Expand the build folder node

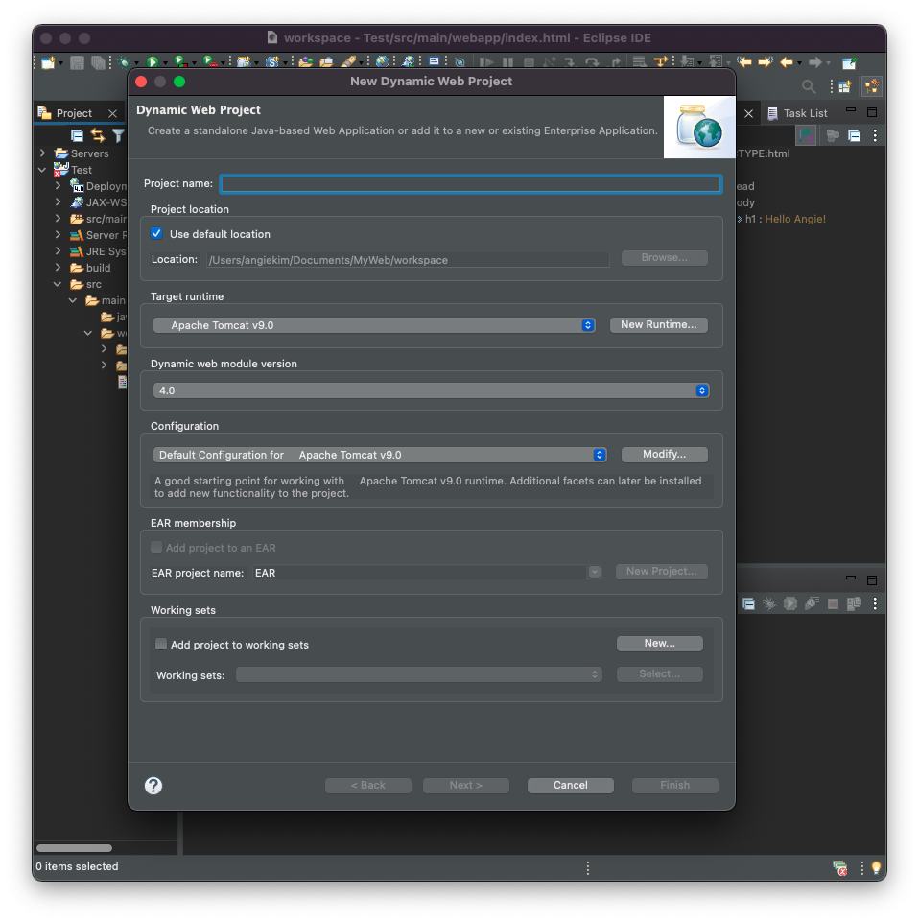[x=58, y=268]
